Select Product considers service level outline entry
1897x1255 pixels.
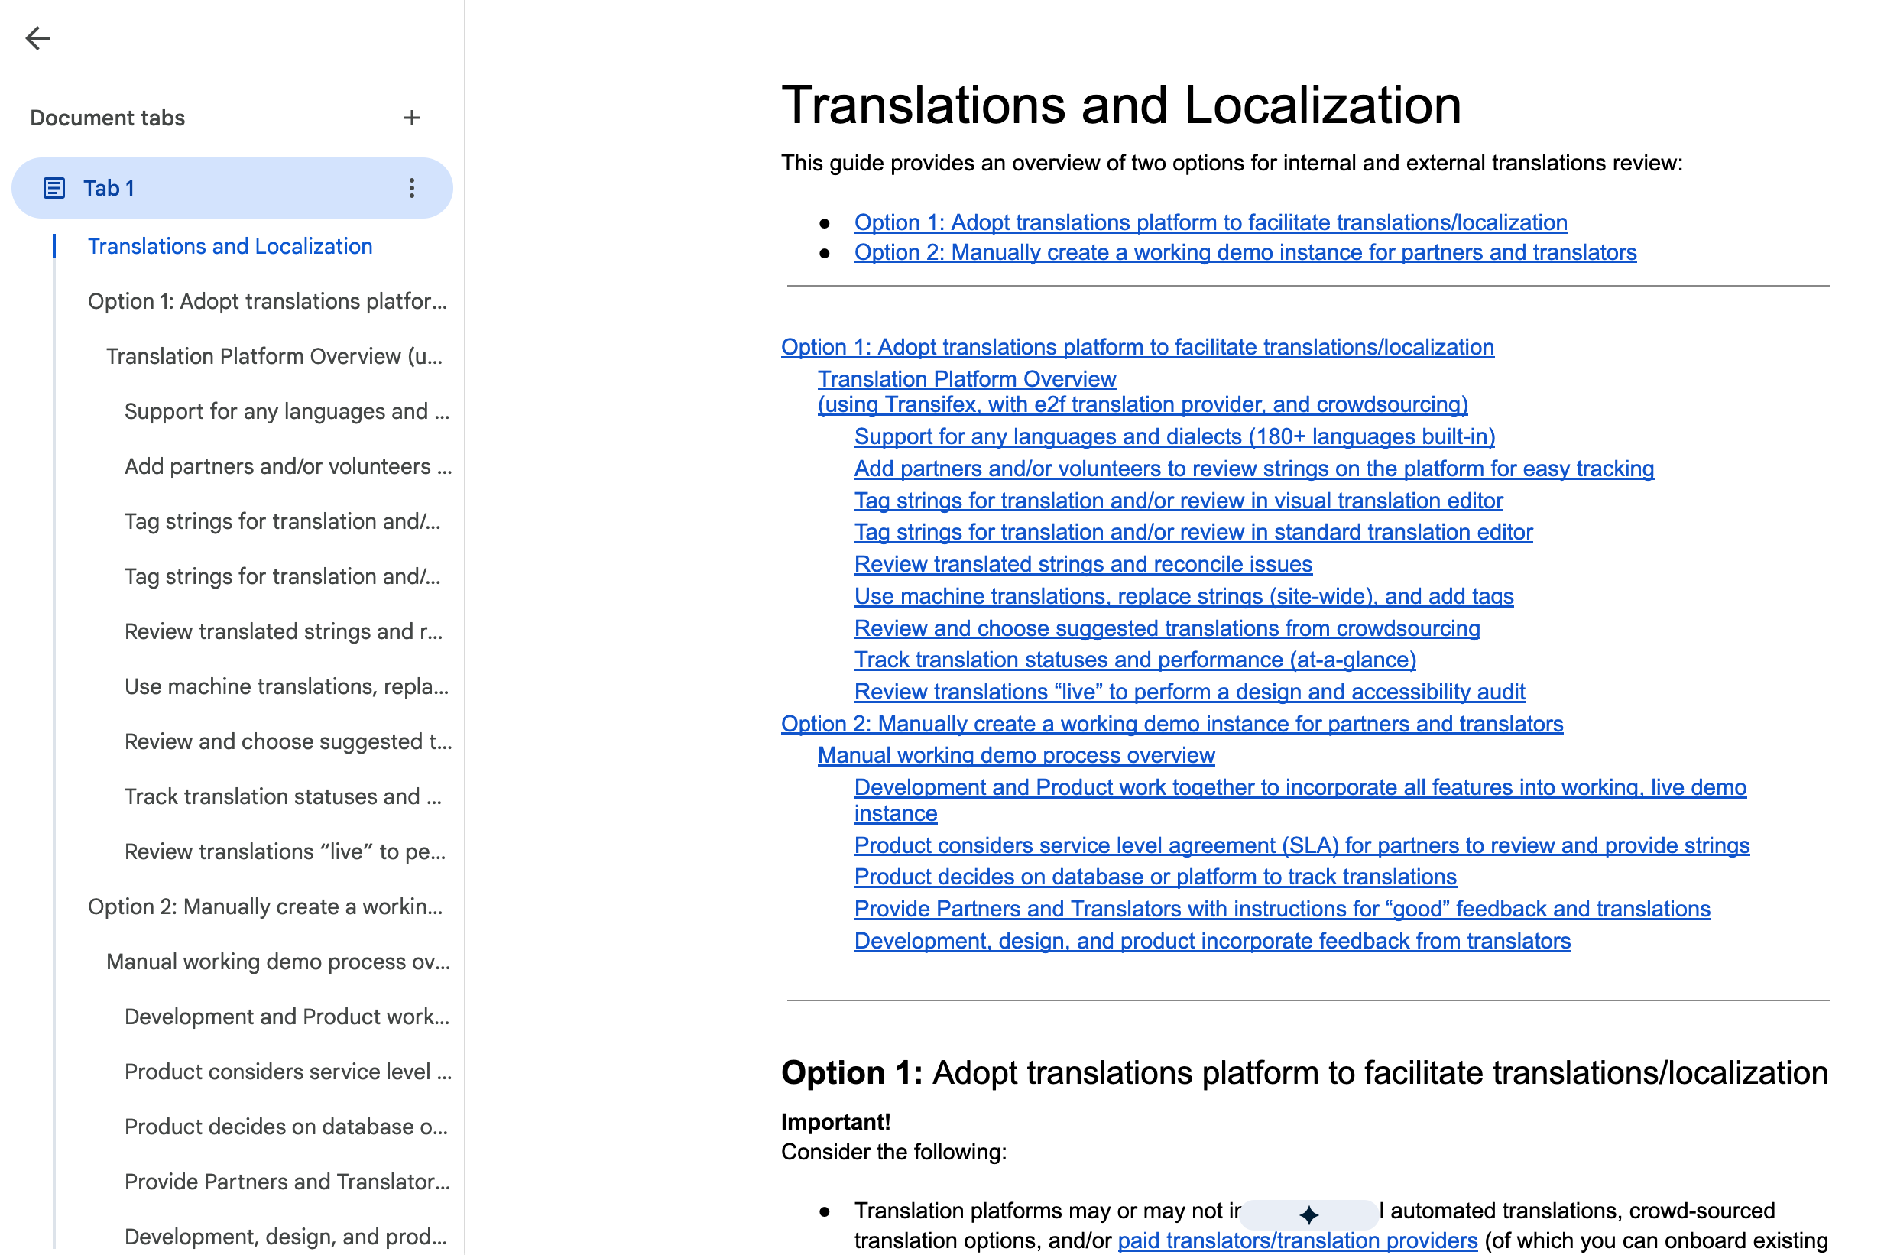(x=288, y=1072)
